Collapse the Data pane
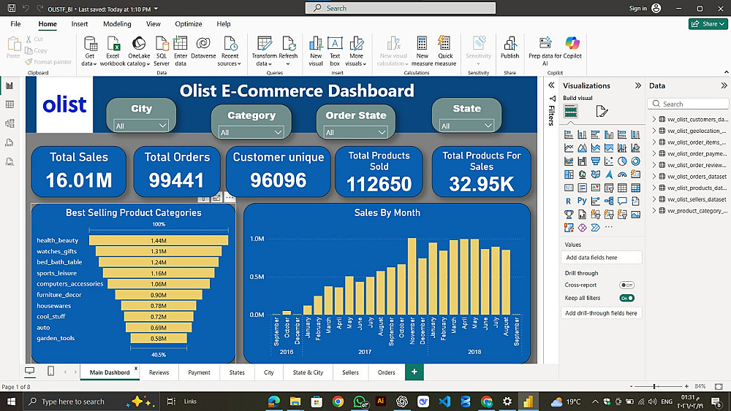 pyautogui.click(x=724, y=85)
